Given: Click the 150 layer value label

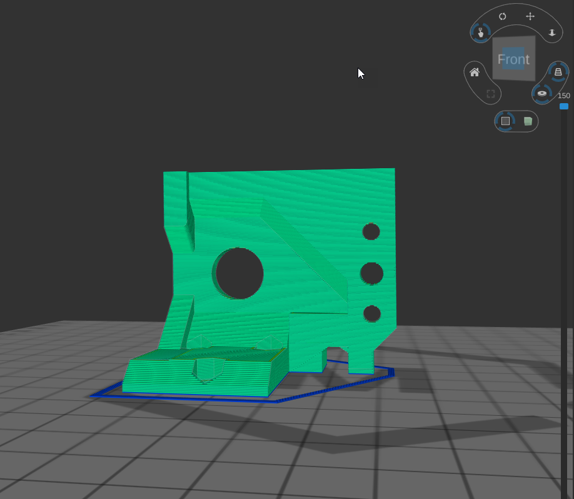Looking at the screenshot, I should point(563,95).
